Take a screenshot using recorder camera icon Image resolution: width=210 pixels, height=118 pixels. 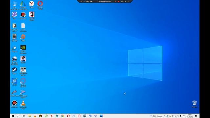click(x=122, y=1)
